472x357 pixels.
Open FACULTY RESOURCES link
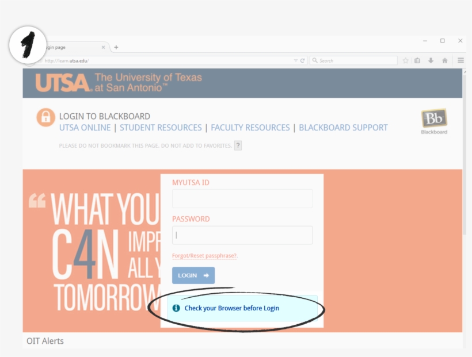click(x=250, y=128)
